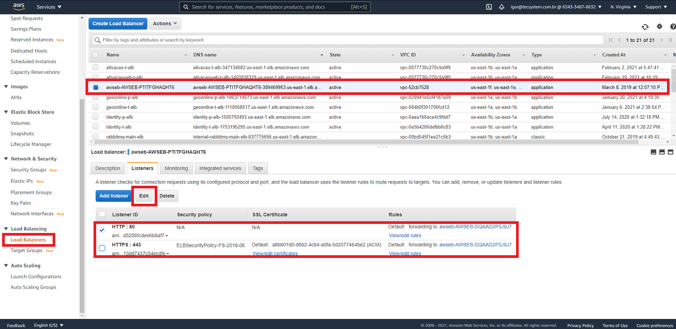Open the Description tab
Image resolution: width=676 pixels, height=329 pixels.
coord(108,168)
